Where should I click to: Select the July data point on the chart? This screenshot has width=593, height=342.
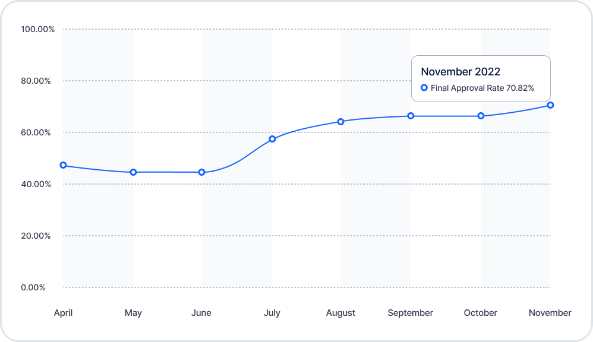[272, 139]
